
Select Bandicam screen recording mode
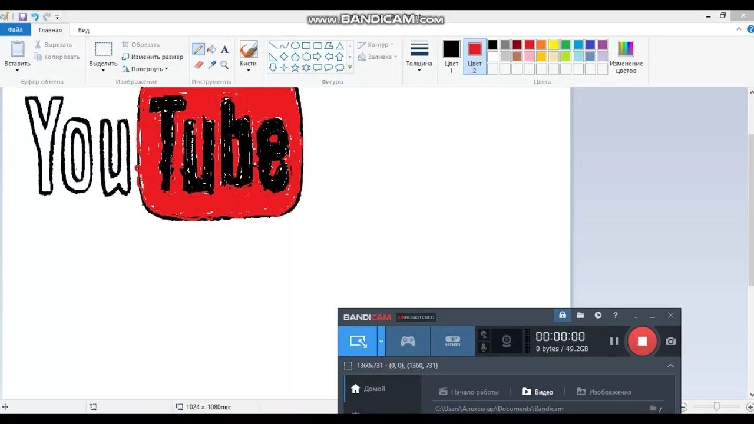pos(358,341)
